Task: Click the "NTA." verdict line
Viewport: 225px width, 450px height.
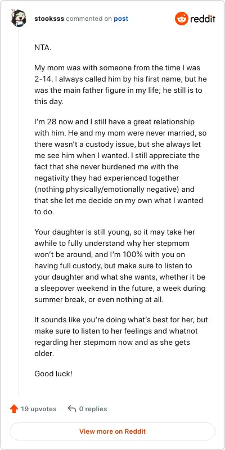Action: pyautogui.click(x=43, y=48)
